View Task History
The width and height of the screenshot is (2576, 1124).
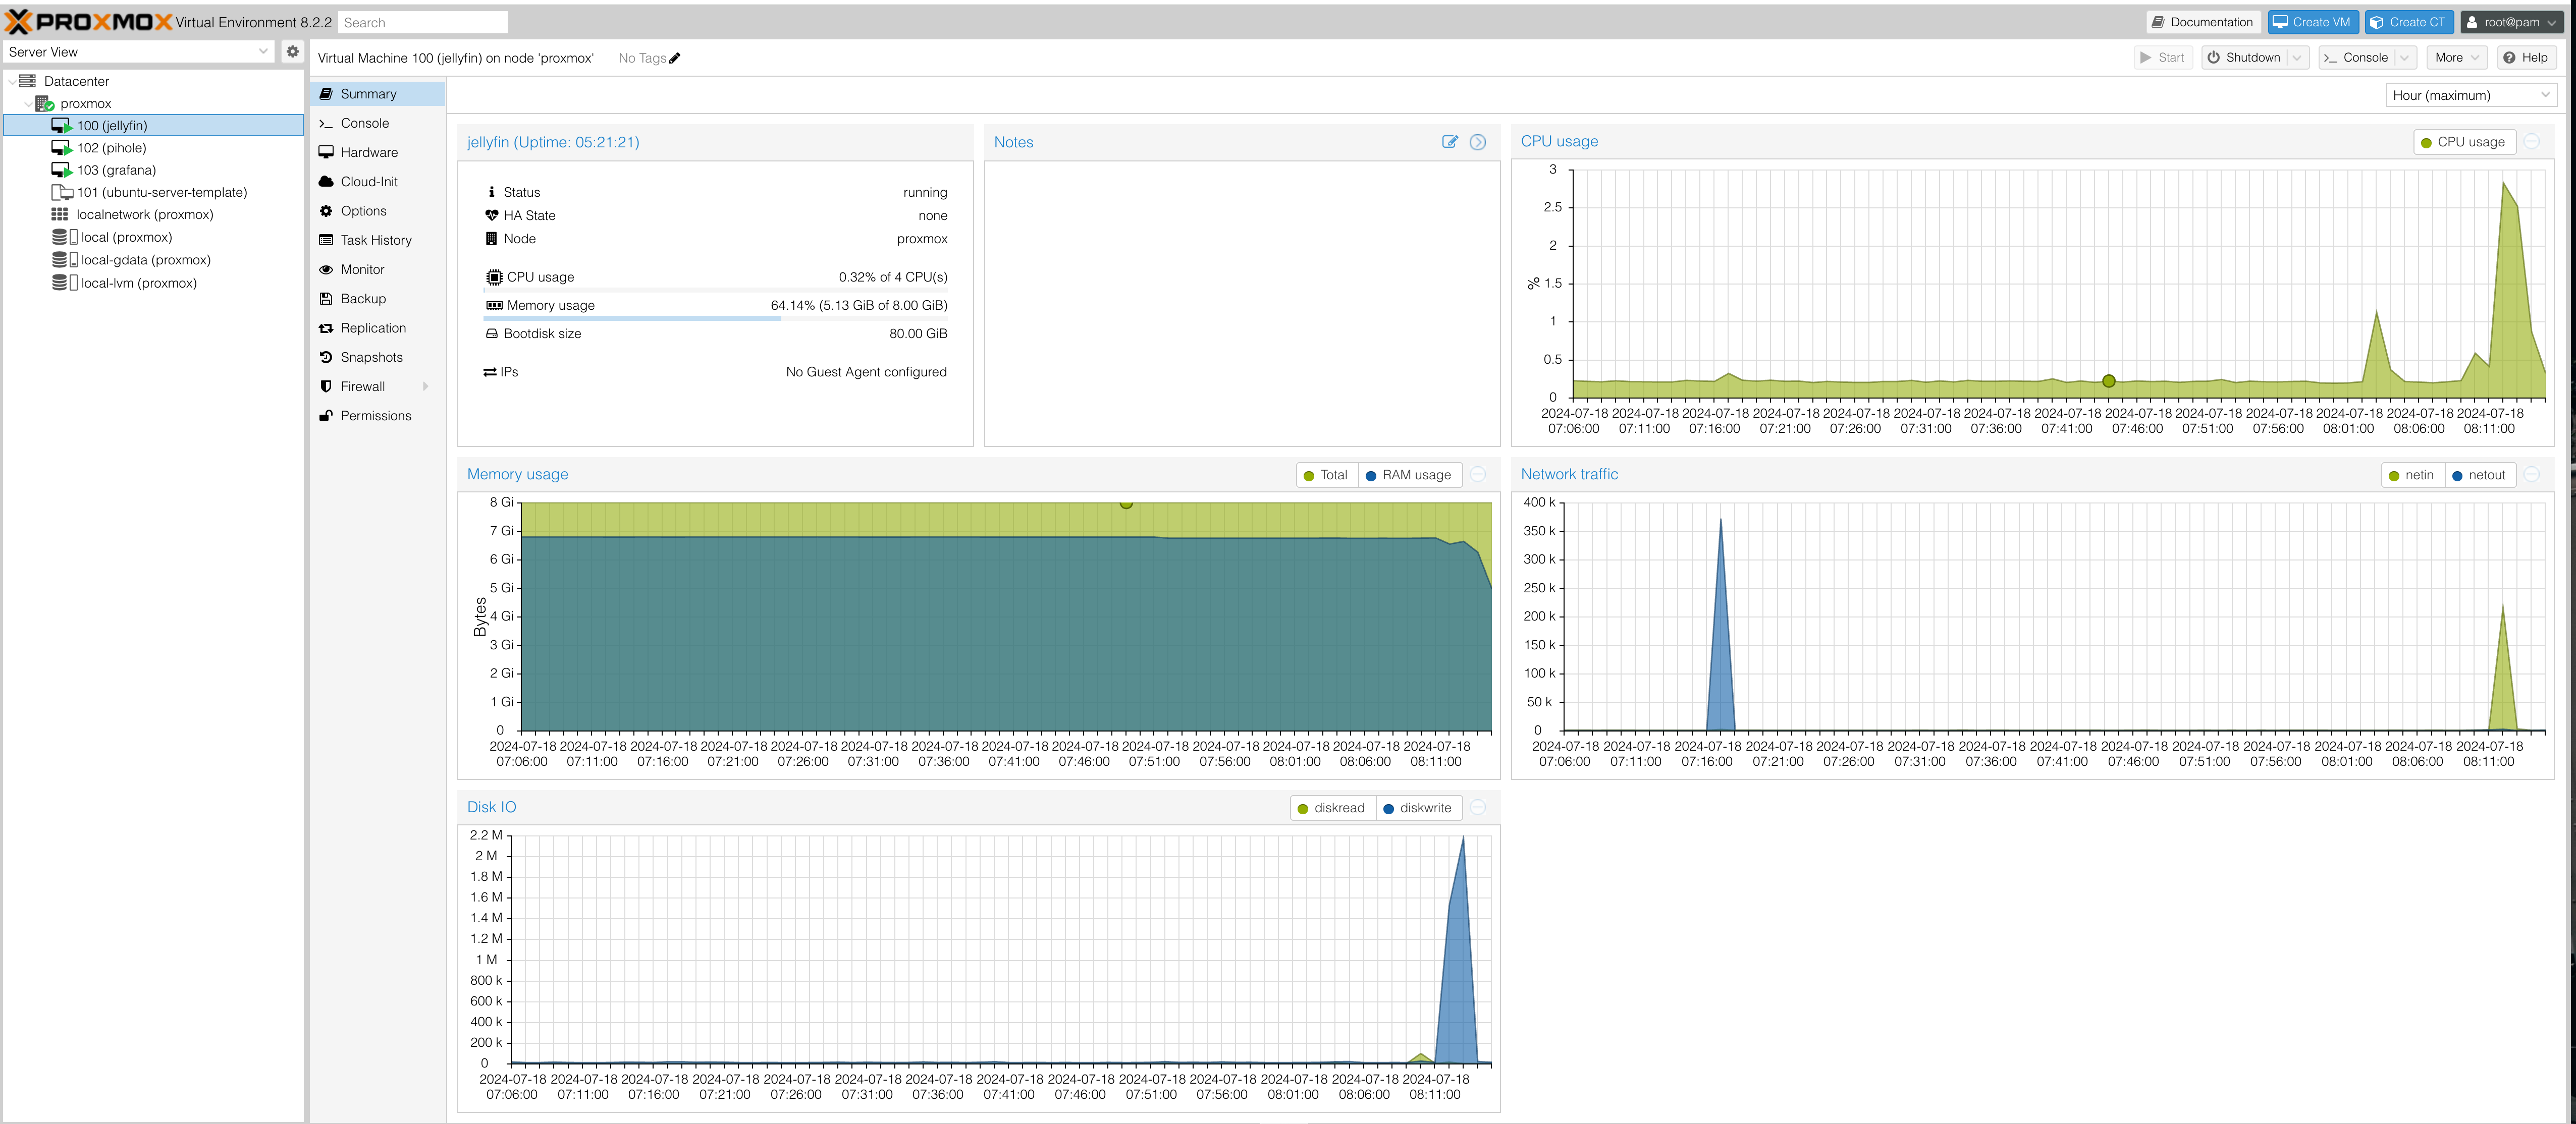coord(378,240)
